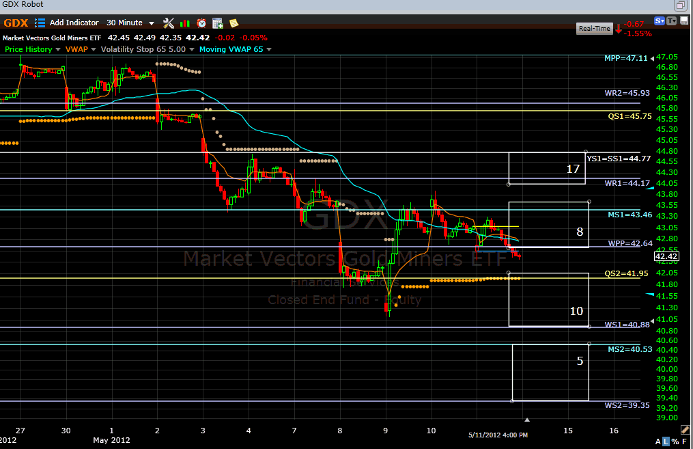
Task: Toggle the A auto scale mode
Action: coord(658,441)
